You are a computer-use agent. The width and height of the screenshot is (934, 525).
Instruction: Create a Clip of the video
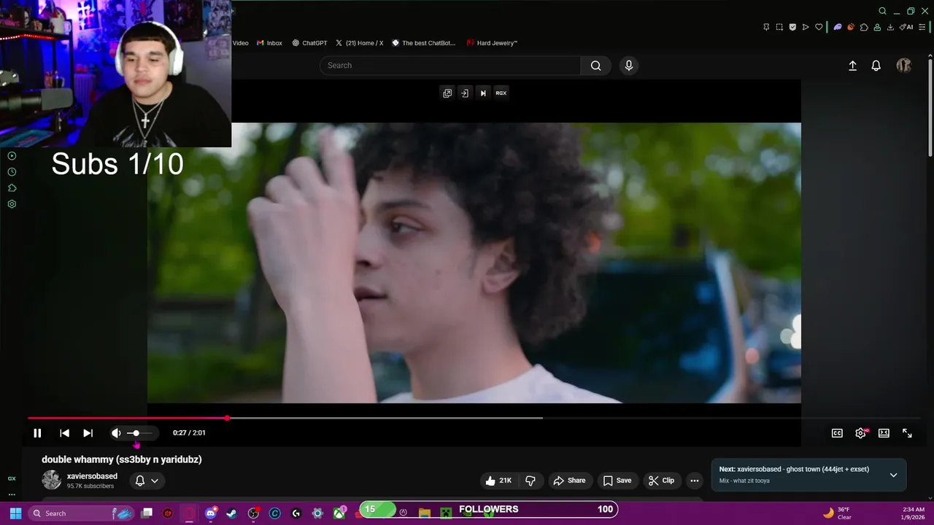(660, 481)
